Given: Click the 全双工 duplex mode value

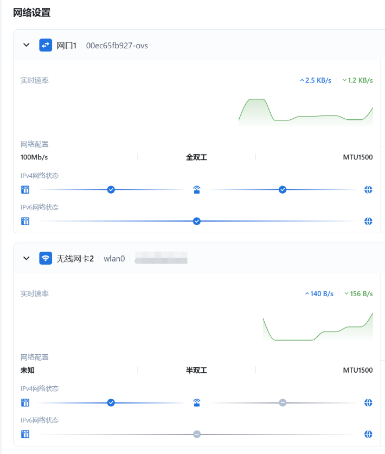Looking at the screenshot, I should [x=196, y=157].
